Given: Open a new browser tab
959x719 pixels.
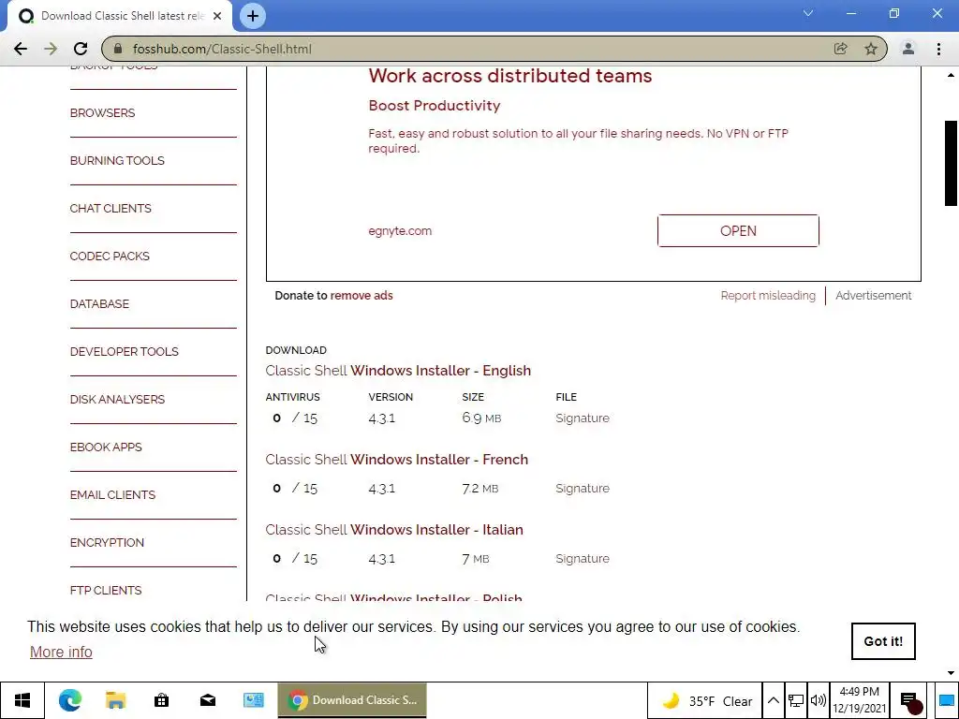Looking at the screenshot, I should click(253, 16).
